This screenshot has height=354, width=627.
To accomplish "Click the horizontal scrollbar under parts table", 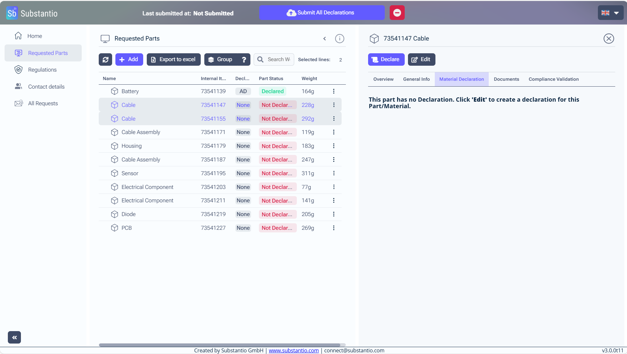I will (219, 345).
